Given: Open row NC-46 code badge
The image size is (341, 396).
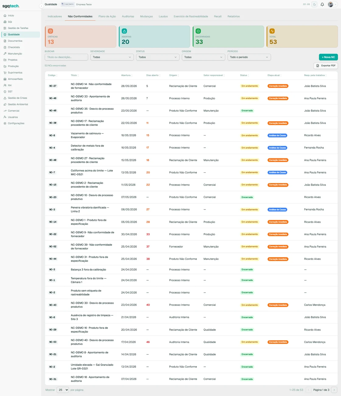Looking at the screenshot, I should pyautogui.click(x=53, y=98).
